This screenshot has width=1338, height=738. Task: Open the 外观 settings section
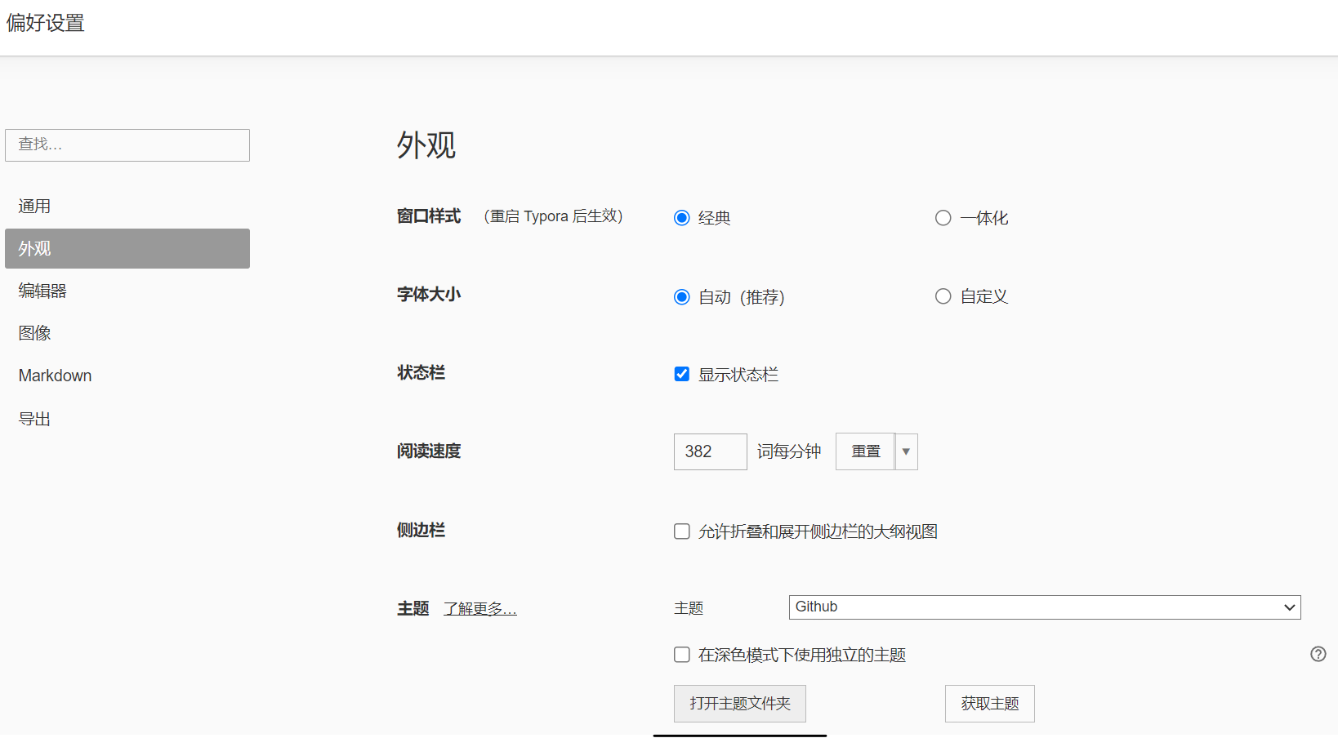click(127, 248)
